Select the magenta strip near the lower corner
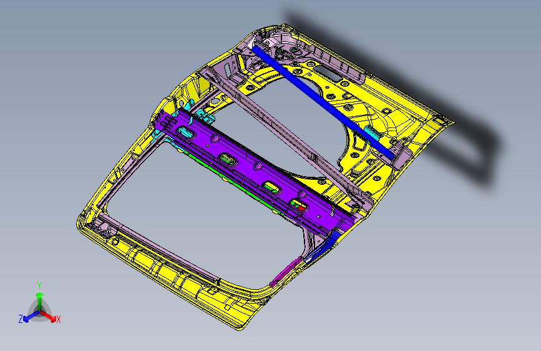This screenshot has height=351, width=541. point(286,271)
